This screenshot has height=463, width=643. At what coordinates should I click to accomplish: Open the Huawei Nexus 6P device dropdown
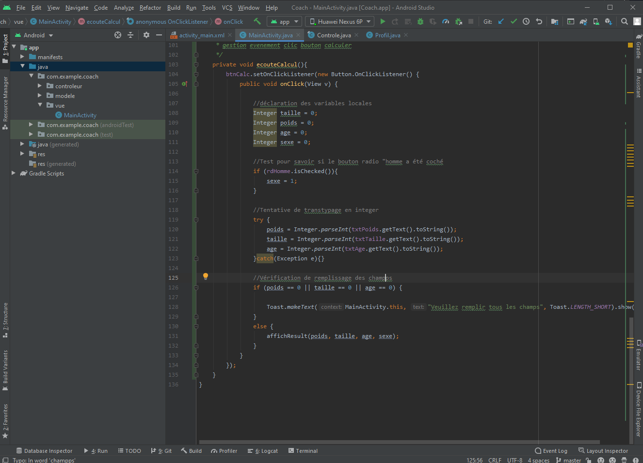(x=340, y=21)
